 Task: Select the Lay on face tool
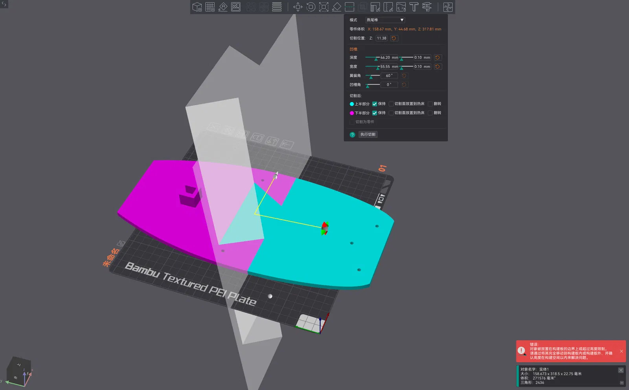click(337, 7)
